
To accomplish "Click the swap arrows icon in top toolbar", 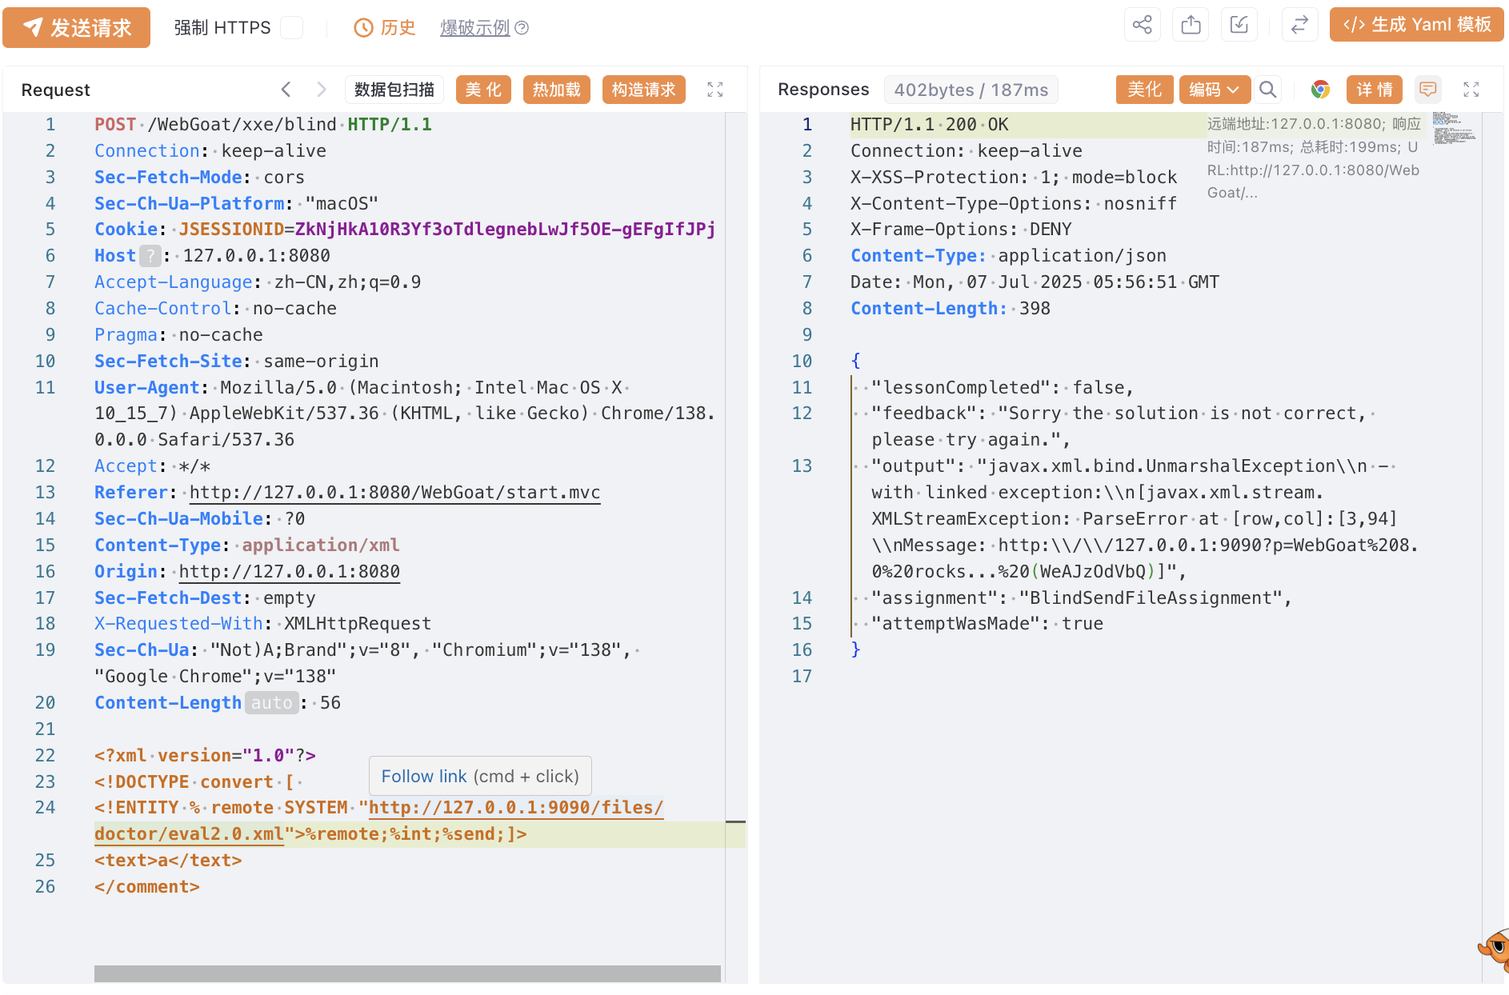I will (x=1300, y=25).
